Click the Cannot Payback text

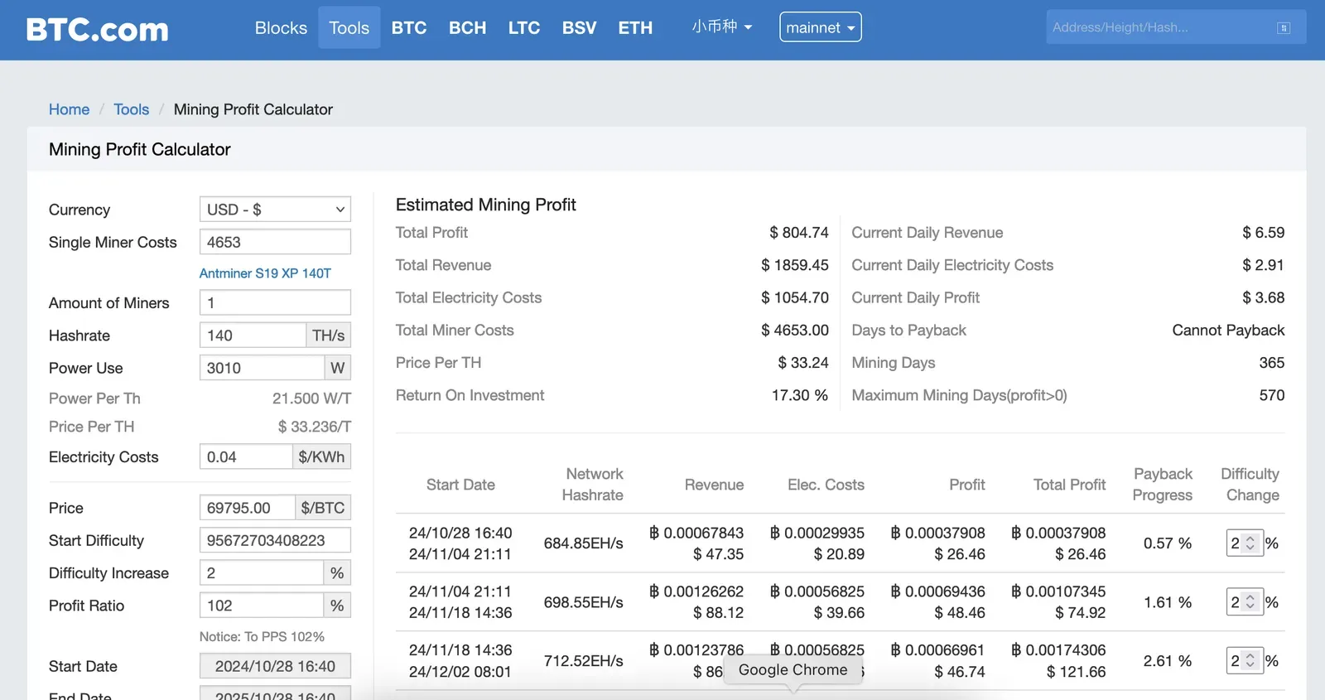tap(1228, 331)
